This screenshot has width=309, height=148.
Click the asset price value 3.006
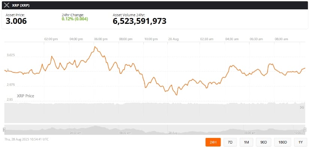pos(16,21)
